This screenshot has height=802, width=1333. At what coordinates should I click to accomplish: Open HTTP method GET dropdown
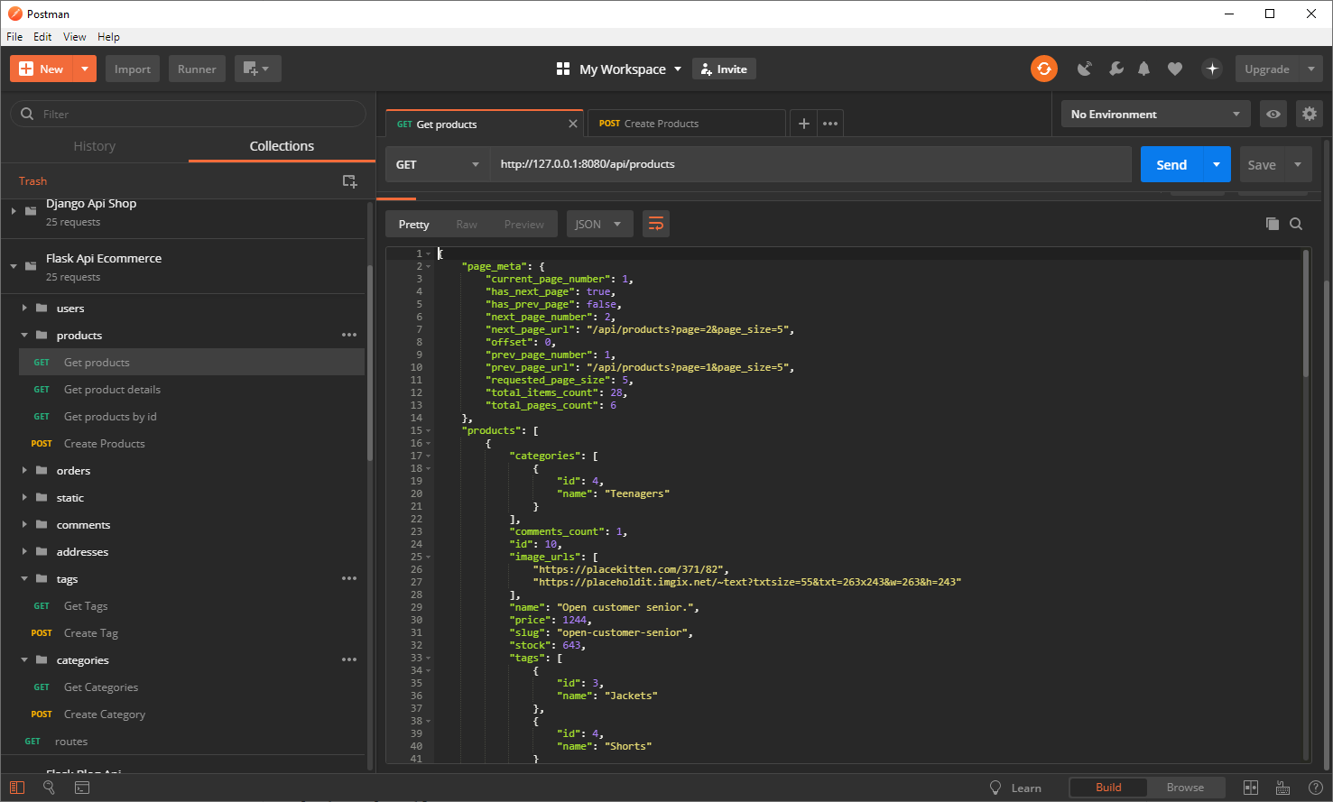point(438,164)
